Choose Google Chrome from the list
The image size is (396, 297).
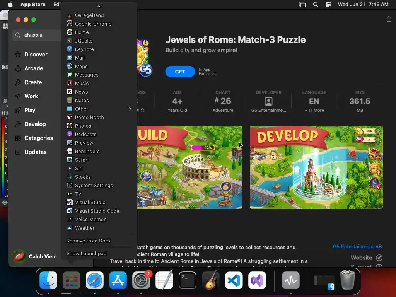click(99, 24)
